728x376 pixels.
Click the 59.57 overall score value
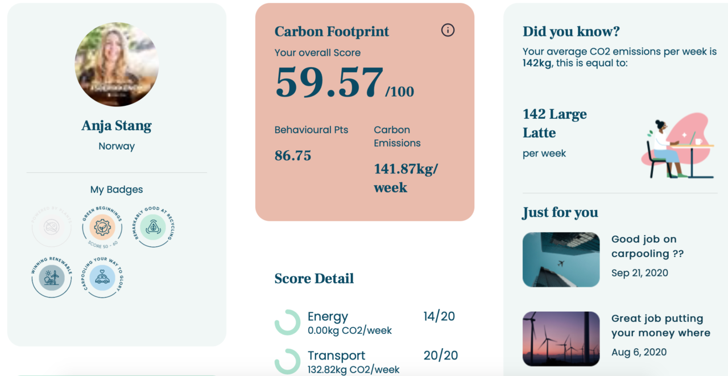330,83
